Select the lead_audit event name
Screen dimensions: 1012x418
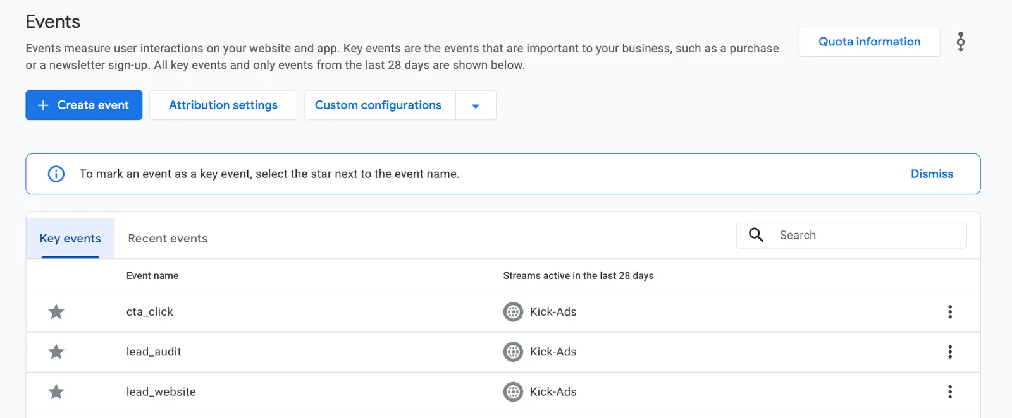(x=154, y=352)
